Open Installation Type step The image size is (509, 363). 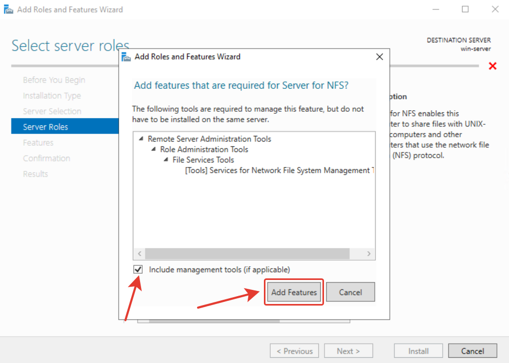[52, 96]
